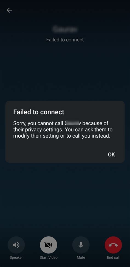
Task: Dismiss the dialog with OK
Action: 111,154
